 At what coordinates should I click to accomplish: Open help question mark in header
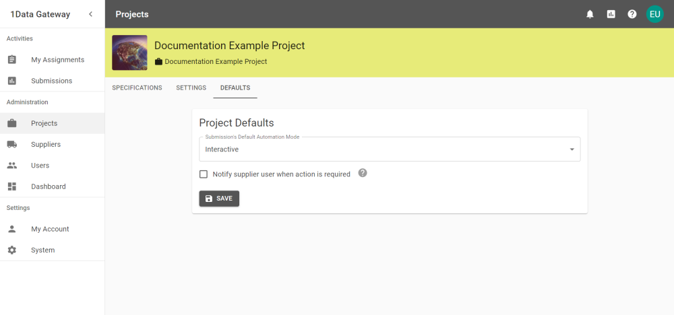pyautogui.click(x=632, y=14)
